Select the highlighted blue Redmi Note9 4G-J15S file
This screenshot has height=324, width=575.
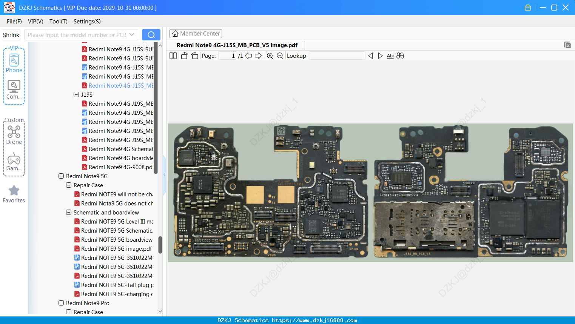[118, 86]
